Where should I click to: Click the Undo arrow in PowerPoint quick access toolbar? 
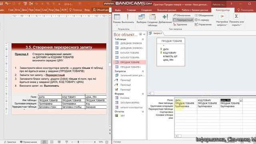(7, 4)
